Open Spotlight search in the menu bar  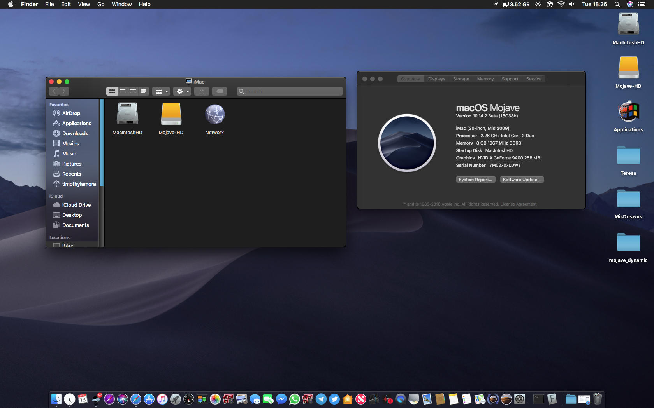617,4
